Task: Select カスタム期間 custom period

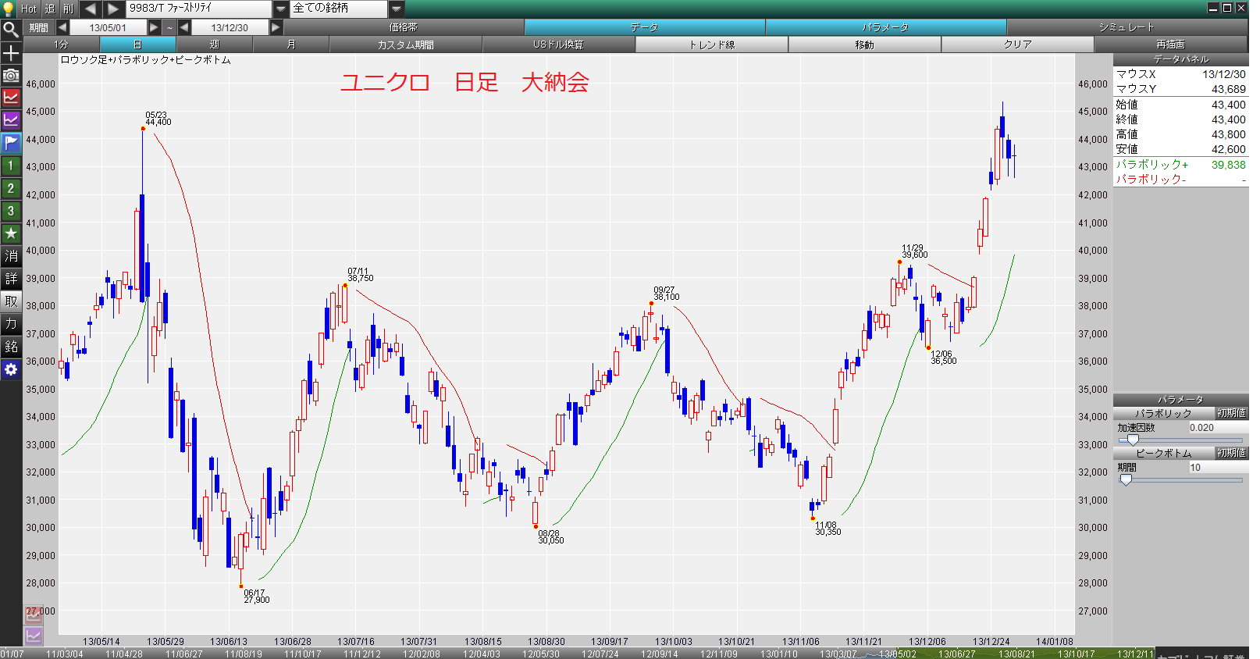Action: [x=406, y=45]
